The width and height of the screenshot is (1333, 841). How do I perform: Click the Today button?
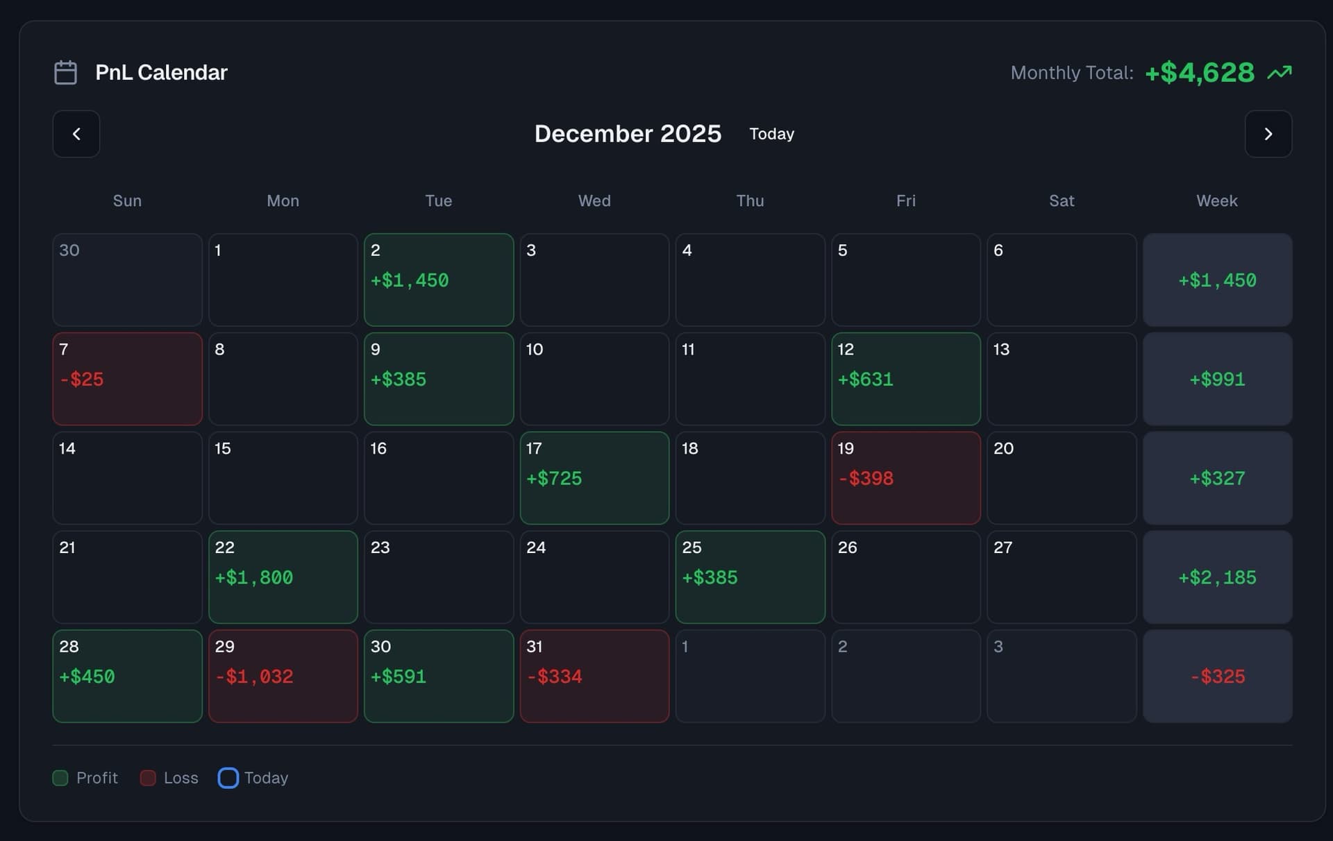tap(771, 134)
